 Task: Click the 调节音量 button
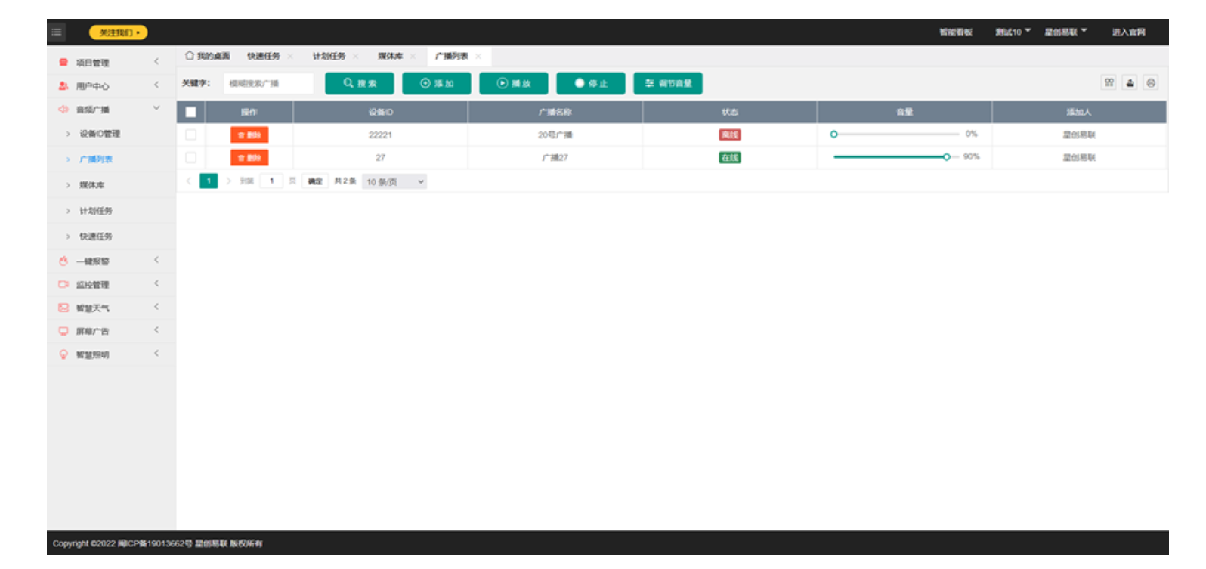[668, 83]
